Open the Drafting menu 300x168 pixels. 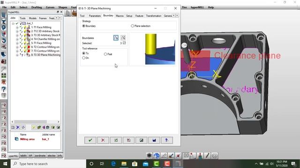click(x=37, y=7)
